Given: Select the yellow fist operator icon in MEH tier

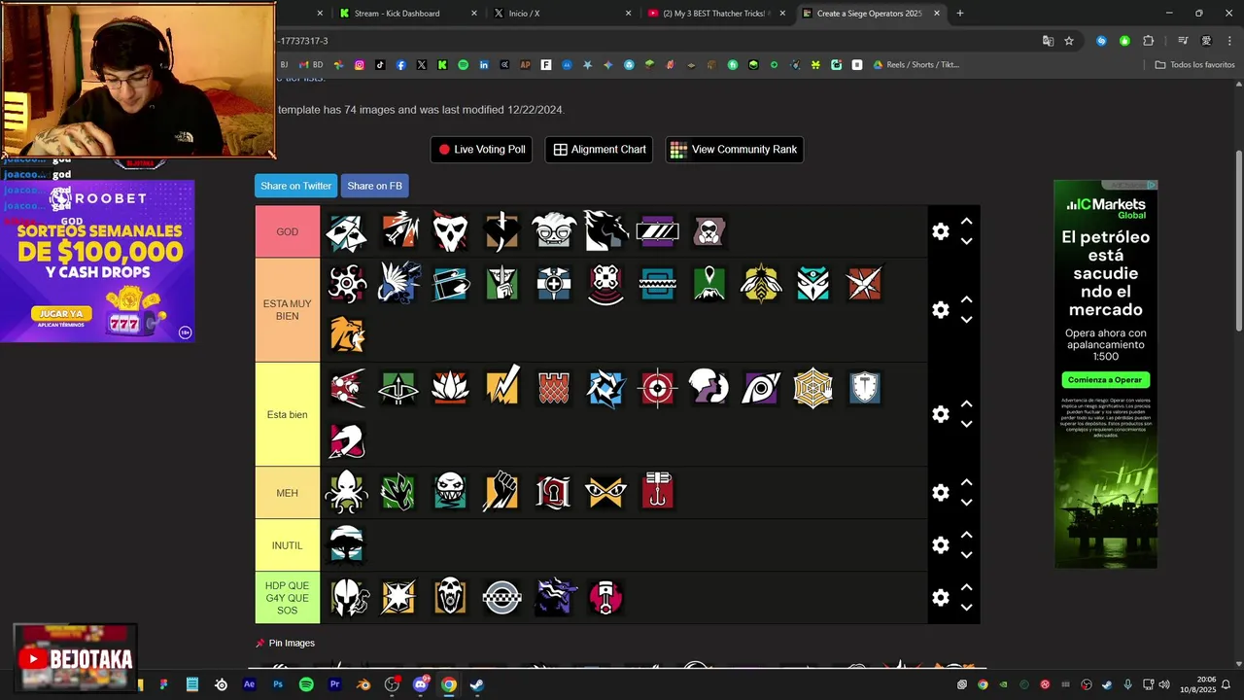Looking at the screenshot, I should 502,492.
